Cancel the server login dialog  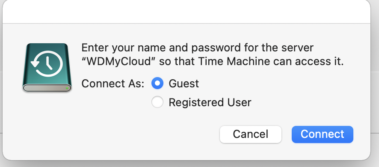(251, 134)
